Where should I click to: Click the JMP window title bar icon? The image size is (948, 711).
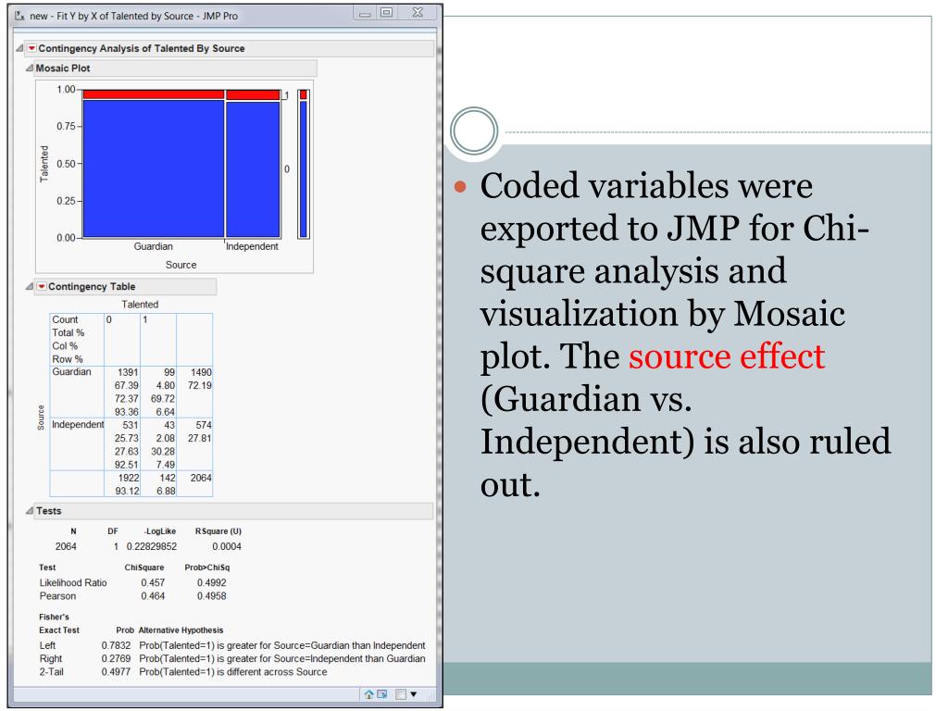click(x=19, y=15)
